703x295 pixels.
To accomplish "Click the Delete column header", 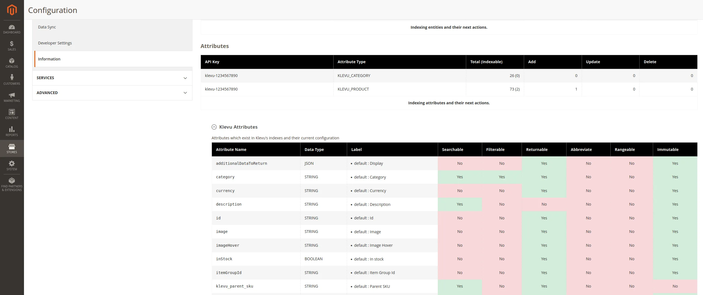I will coord(668,62).
